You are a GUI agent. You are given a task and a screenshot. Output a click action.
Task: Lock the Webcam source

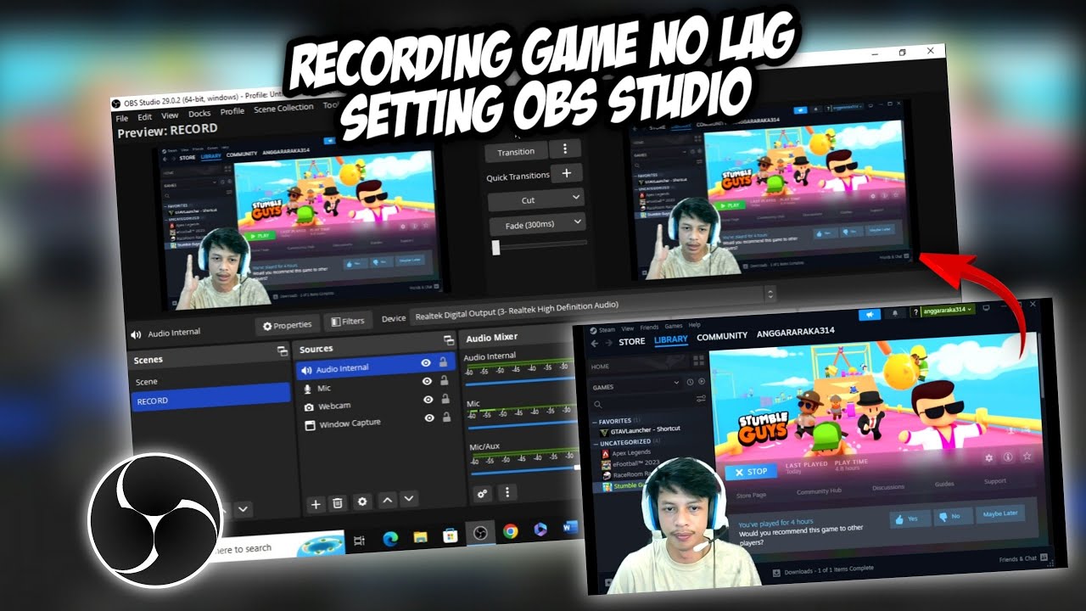coord(445,398)
